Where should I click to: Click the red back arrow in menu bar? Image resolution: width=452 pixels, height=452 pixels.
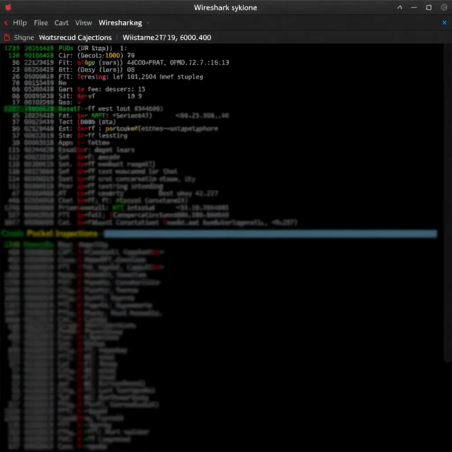[x=6, y=23]
